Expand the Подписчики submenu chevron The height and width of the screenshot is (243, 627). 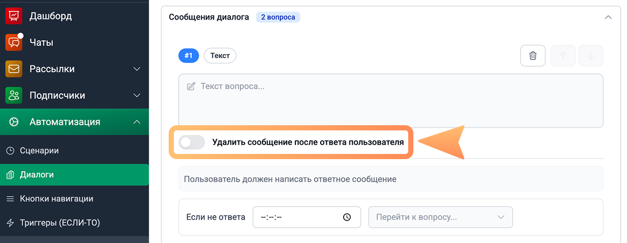tap(137, 95)
